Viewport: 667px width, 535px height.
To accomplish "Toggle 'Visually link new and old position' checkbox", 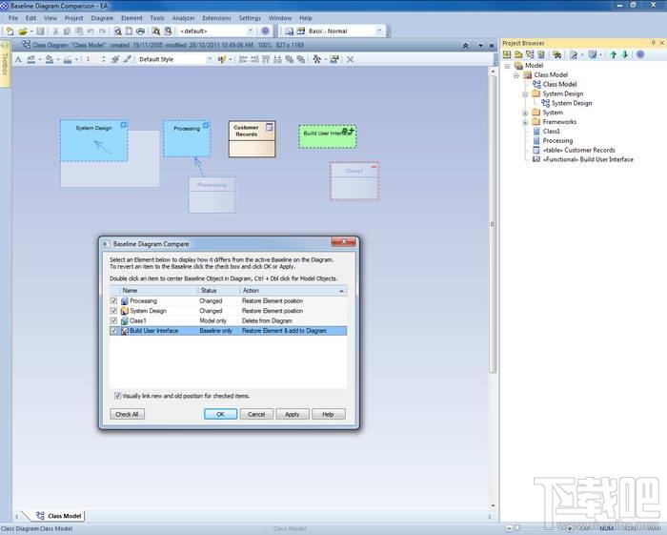I will (118, 396).
